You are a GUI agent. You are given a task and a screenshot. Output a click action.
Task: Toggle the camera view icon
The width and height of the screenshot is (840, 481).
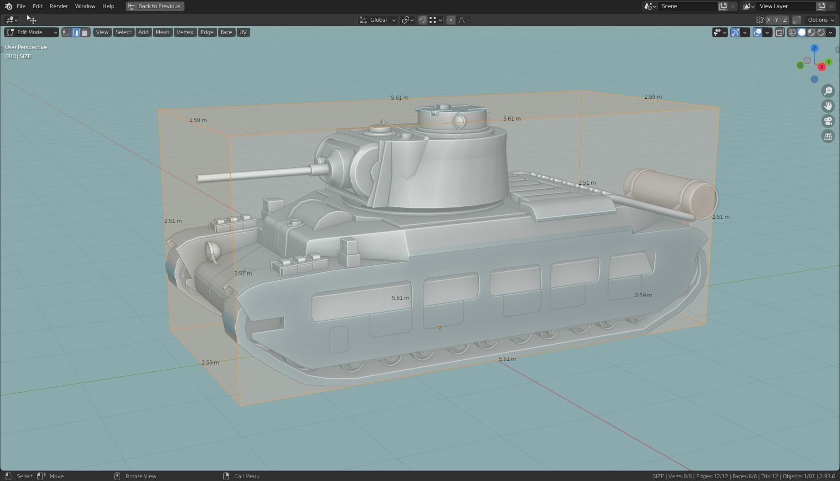pyautogui.click(x=828, y=121)
